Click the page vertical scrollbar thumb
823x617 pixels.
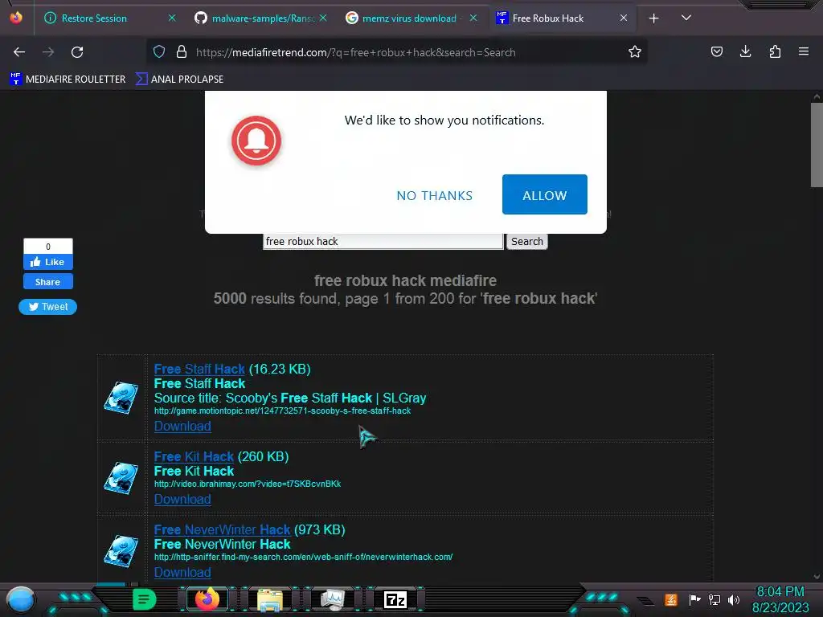[x=817, y=145]
